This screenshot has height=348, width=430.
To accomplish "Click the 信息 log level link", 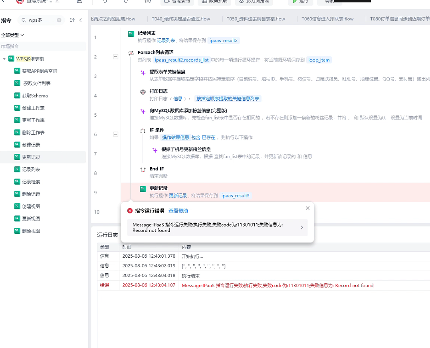I will (x=178, y=99).
